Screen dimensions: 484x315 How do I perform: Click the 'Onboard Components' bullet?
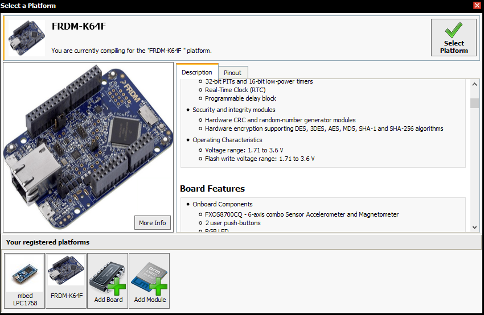click(x=223, y=204)
